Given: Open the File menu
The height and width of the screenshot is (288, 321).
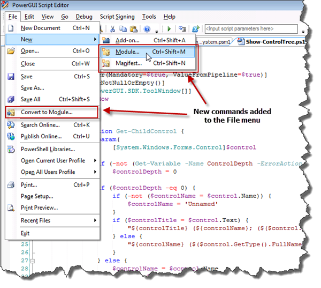Looking at the screenshot, I should (x=13, y=17).
